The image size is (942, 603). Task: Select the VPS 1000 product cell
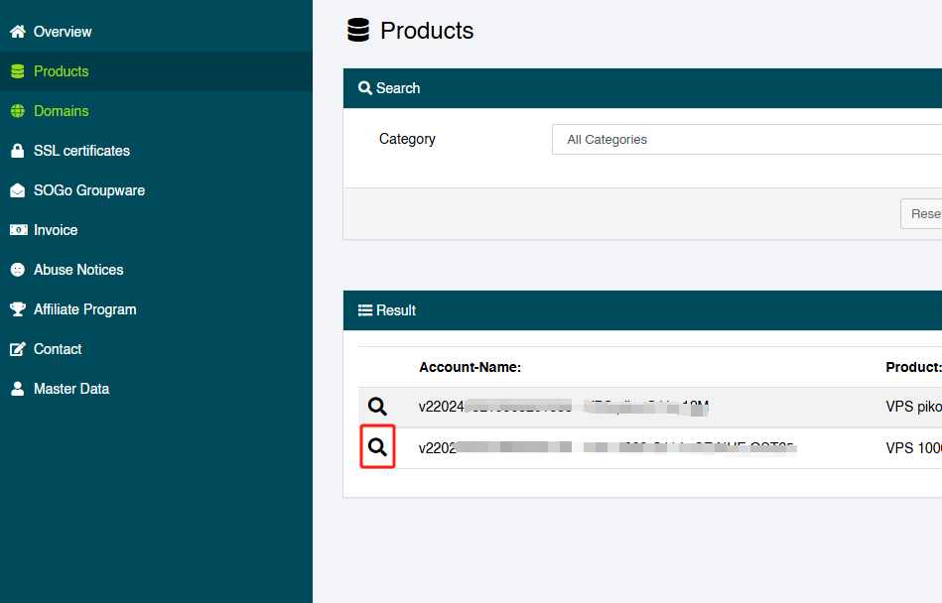[912, 447]
